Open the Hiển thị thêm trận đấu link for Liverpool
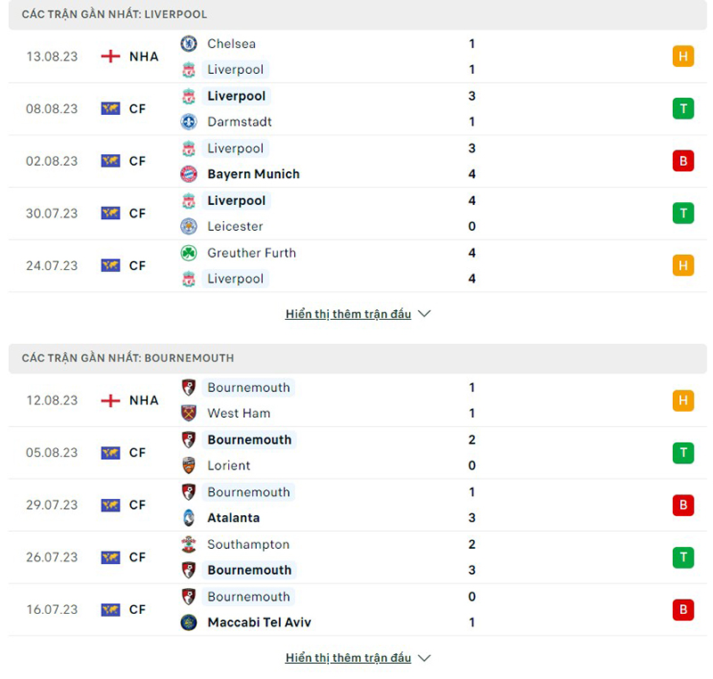Viewport: 713px width, 679px height. pyautogui.click(x=348, y=314)
